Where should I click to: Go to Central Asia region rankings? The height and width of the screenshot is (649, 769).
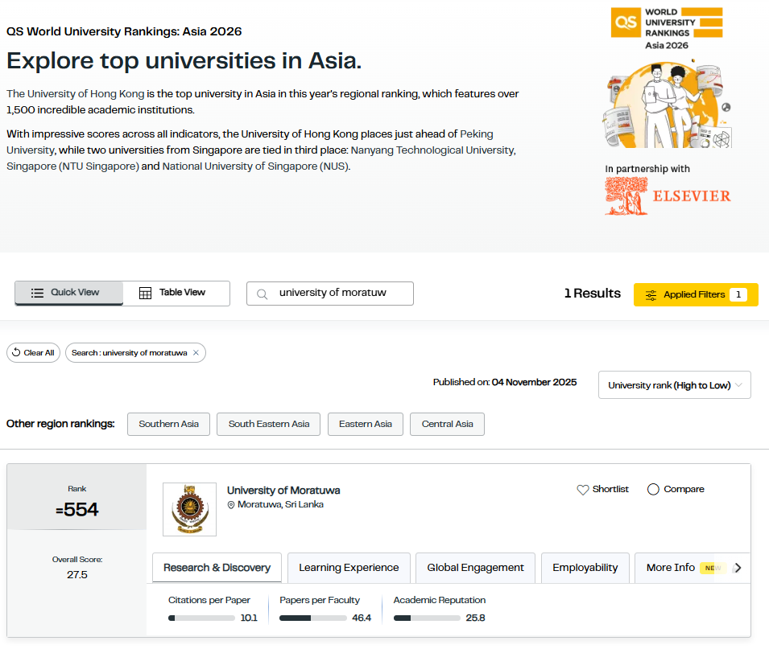(447, 424)
